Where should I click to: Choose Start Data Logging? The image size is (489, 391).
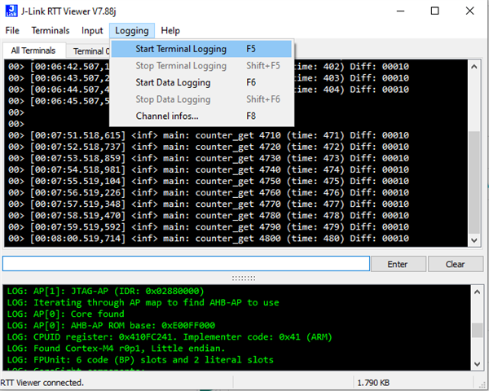[173, 82]
